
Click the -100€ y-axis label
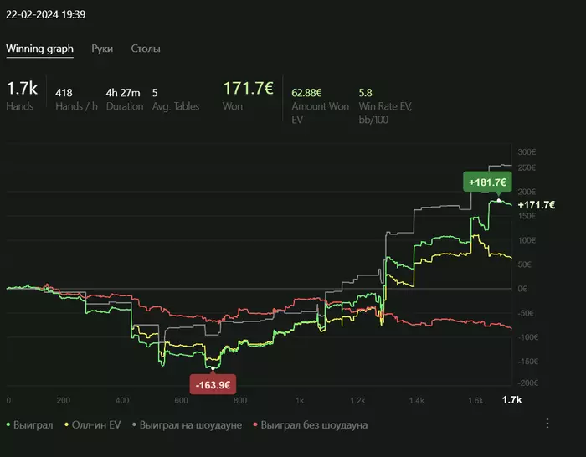[x=528, y=337]
